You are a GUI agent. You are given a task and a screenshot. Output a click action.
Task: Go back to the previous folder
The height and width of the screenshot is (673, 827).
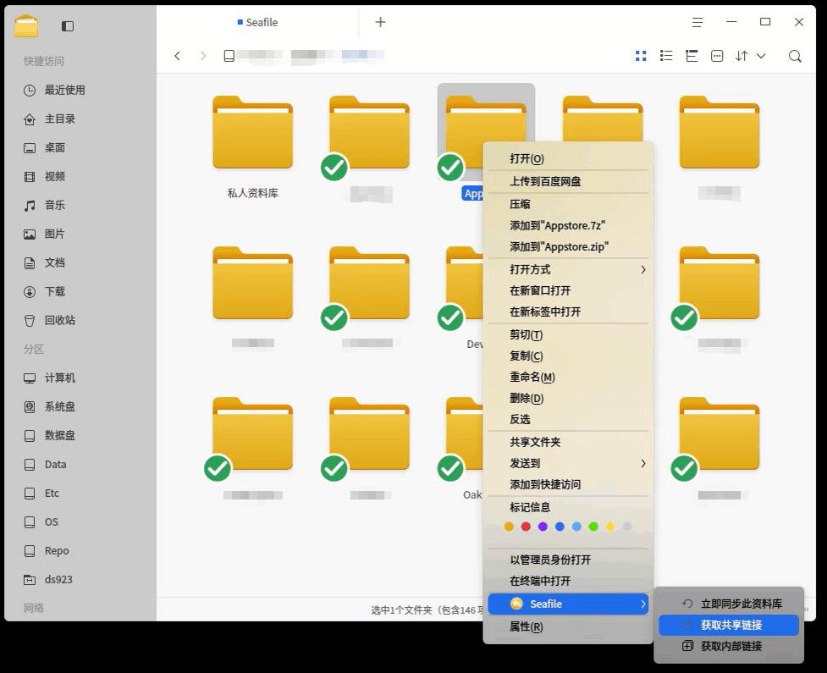177,56
